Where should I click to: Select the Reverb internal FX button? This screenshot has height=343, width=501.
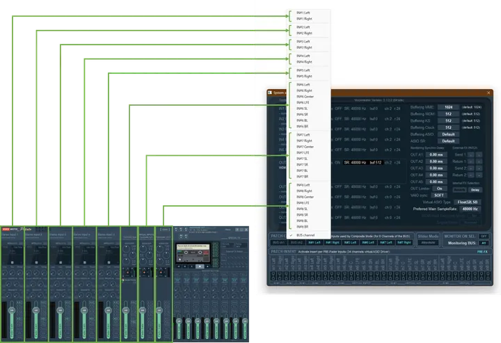pos(459,190)
